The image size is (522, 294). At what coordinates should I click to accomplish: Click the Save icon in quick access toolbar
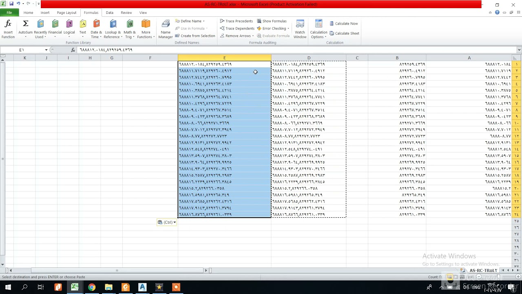tap(11, 4)
